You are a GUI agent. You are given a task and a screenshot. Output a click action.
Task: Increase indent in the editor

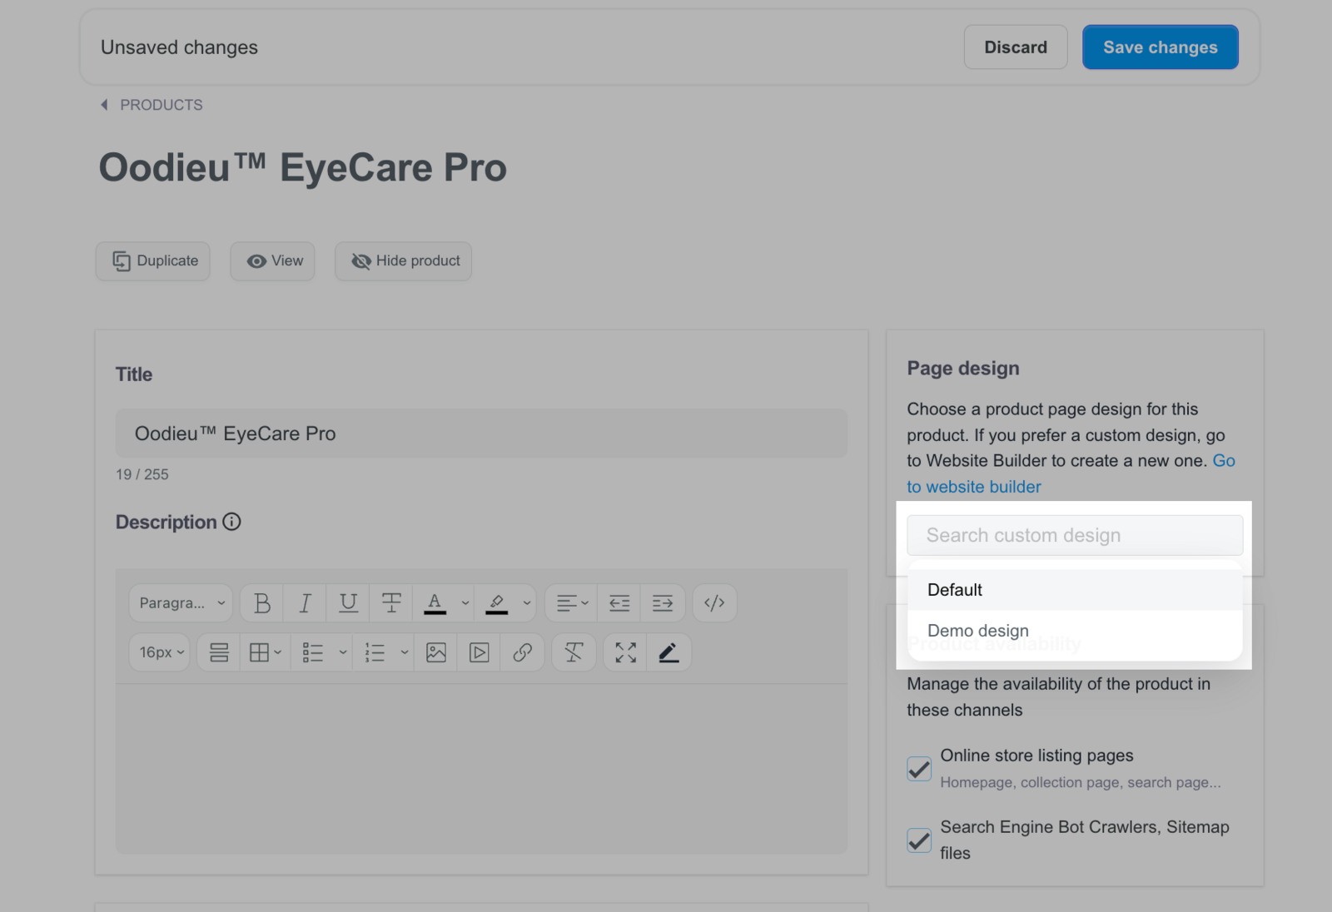click(663, 603)
